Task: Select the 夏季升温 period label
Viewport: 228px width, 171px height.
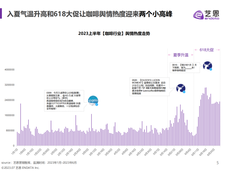Action: (180, 55)
